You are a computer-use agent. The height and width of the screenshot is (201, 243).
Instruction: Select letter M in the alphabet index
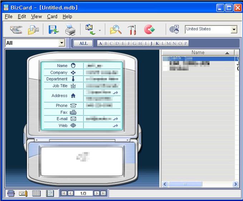(x=169, y=43)
